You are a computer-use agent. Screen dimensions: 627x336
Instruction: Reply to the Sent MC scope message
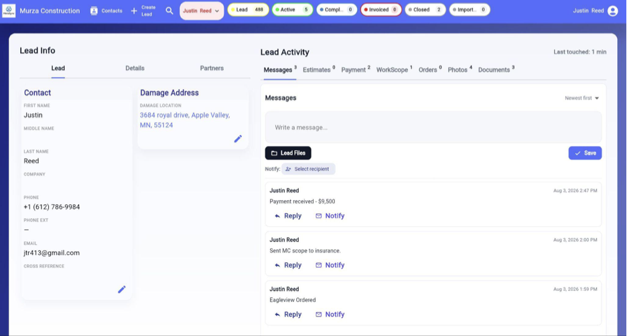pos(288,265)
